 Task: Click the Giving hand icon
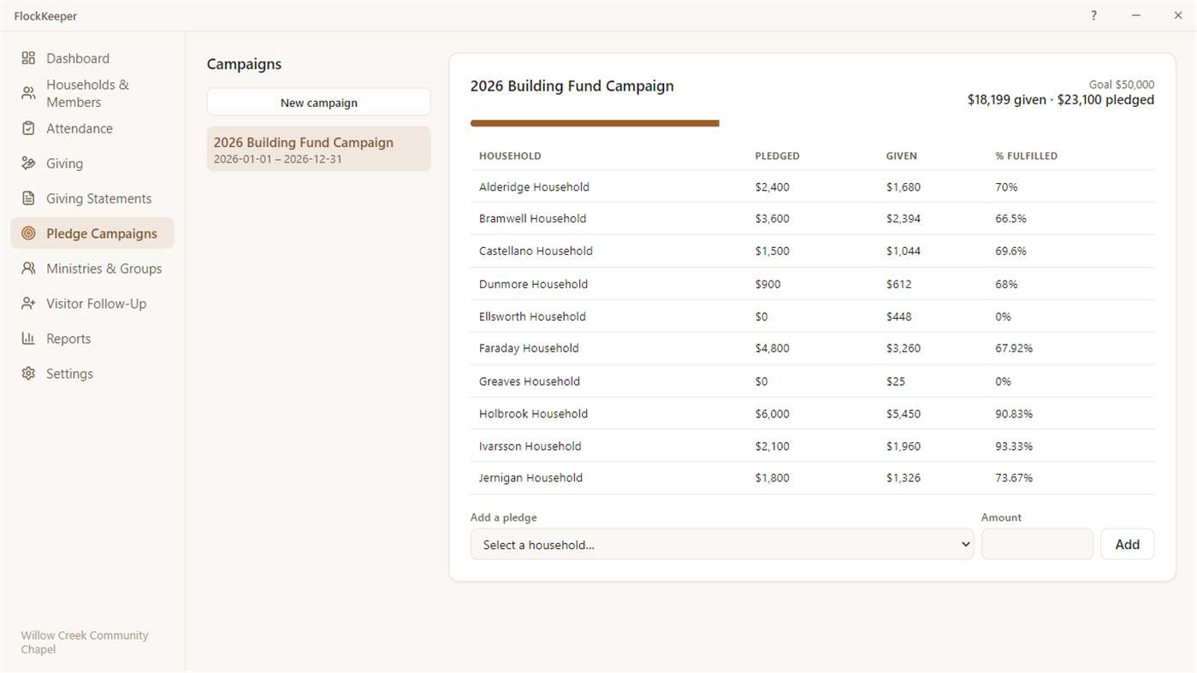28,163
